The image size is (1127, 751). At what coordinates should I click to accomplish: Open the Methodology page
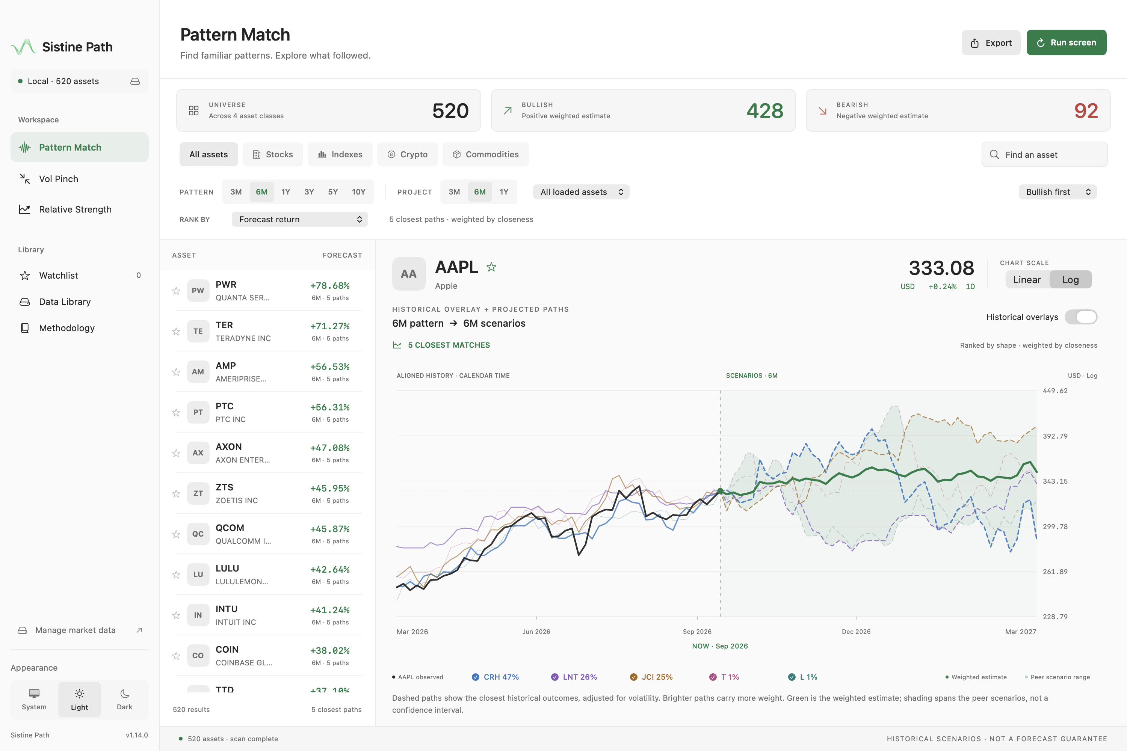pos(80,328)
